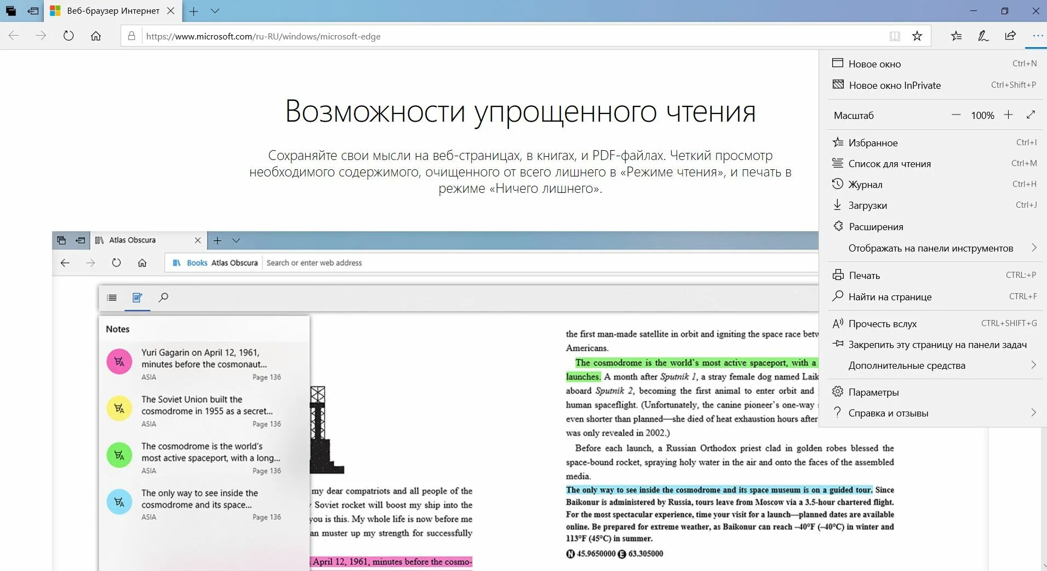Click the back arrow in the pictured browser
1047x571 pixels.
65,262
